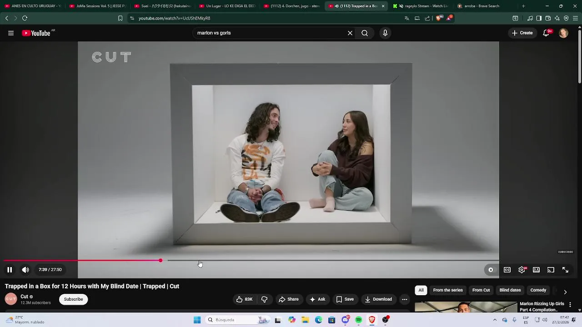582x327 pixels.
Task: Open Brave main hamburger menu
Action: (575, 18)
